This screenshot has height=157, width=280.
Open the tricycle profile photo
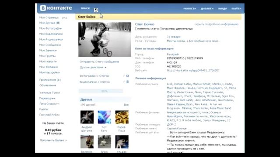pos(105,40)
